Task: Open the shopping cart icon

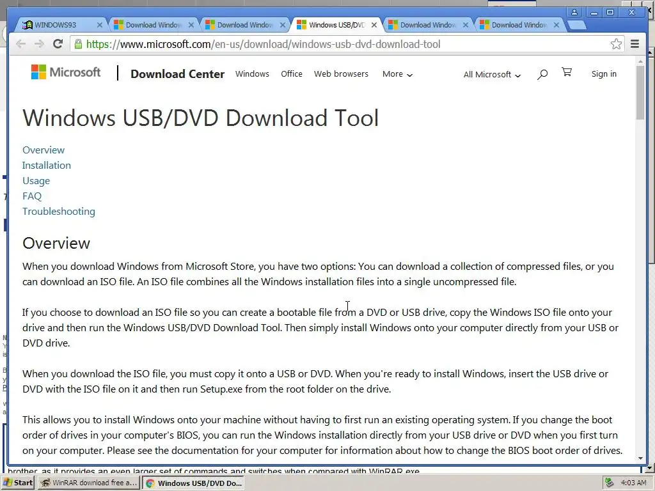Action: coord(567,73)
